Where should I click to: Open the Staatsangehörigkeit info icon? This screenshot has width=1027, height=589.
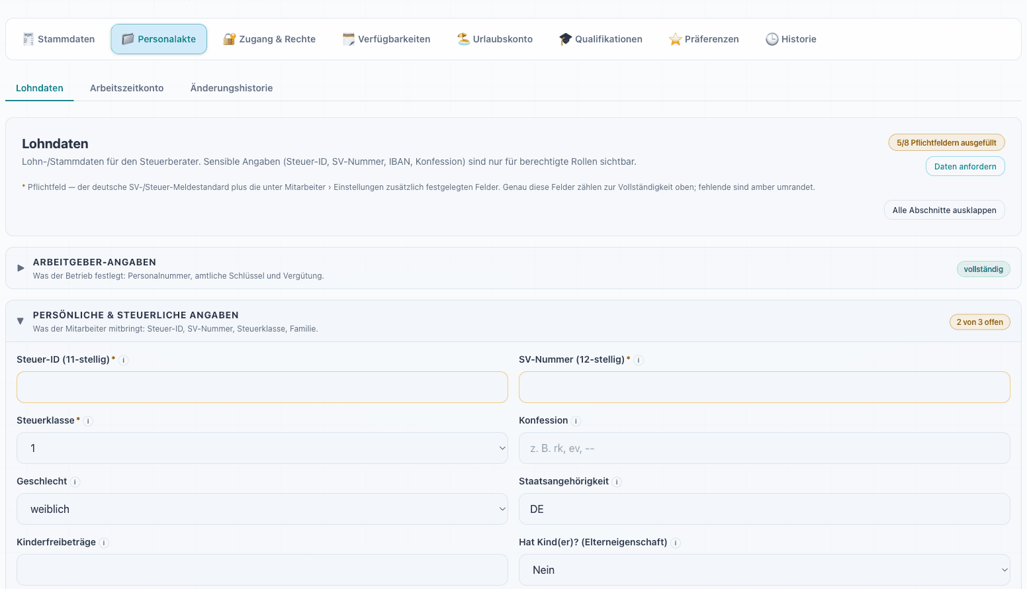click(x=617, y=482)
